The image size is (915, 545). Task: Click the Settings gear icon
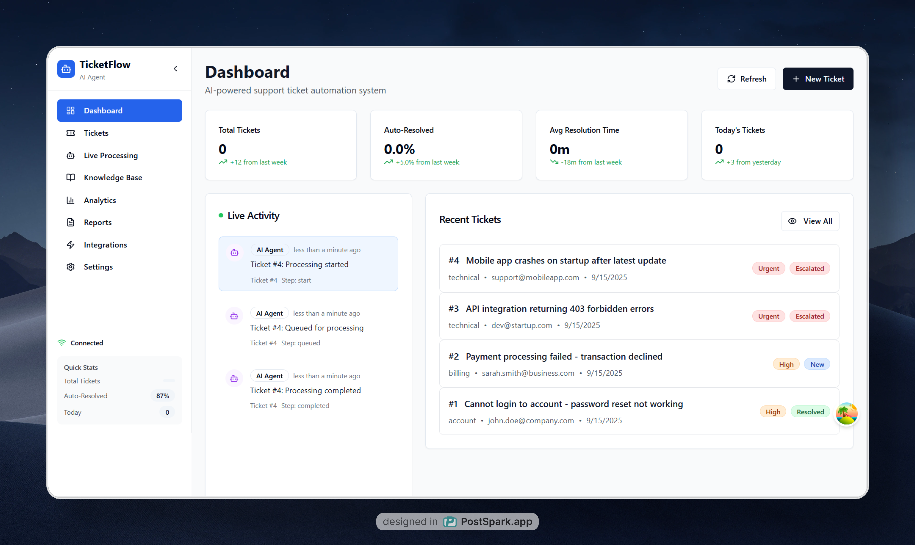[x=71, y=267]
